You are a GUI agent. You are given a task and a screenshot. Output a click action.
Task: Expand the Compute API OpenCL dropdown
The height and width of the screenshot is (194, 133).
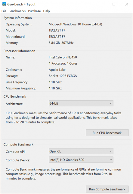pos(81,151)
